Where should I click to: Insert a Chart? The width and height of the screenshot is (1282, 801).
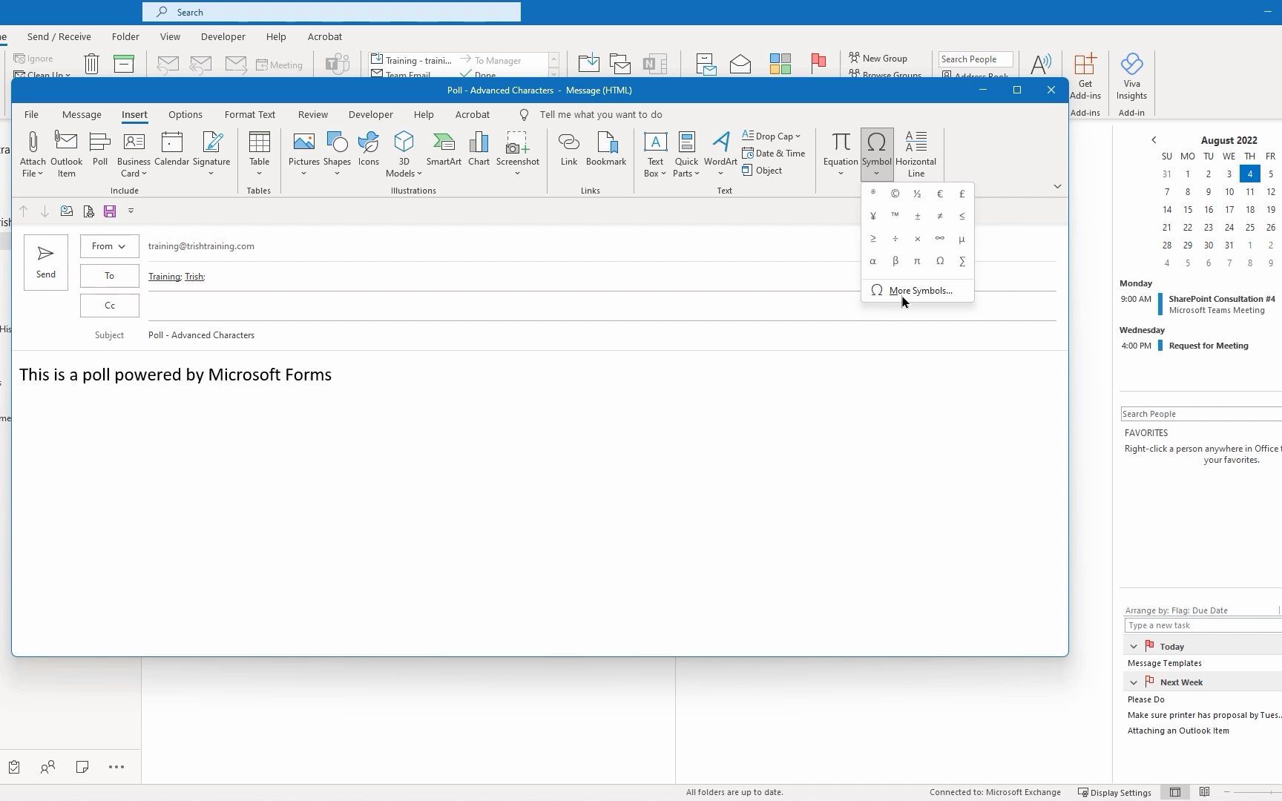point(479,148)
